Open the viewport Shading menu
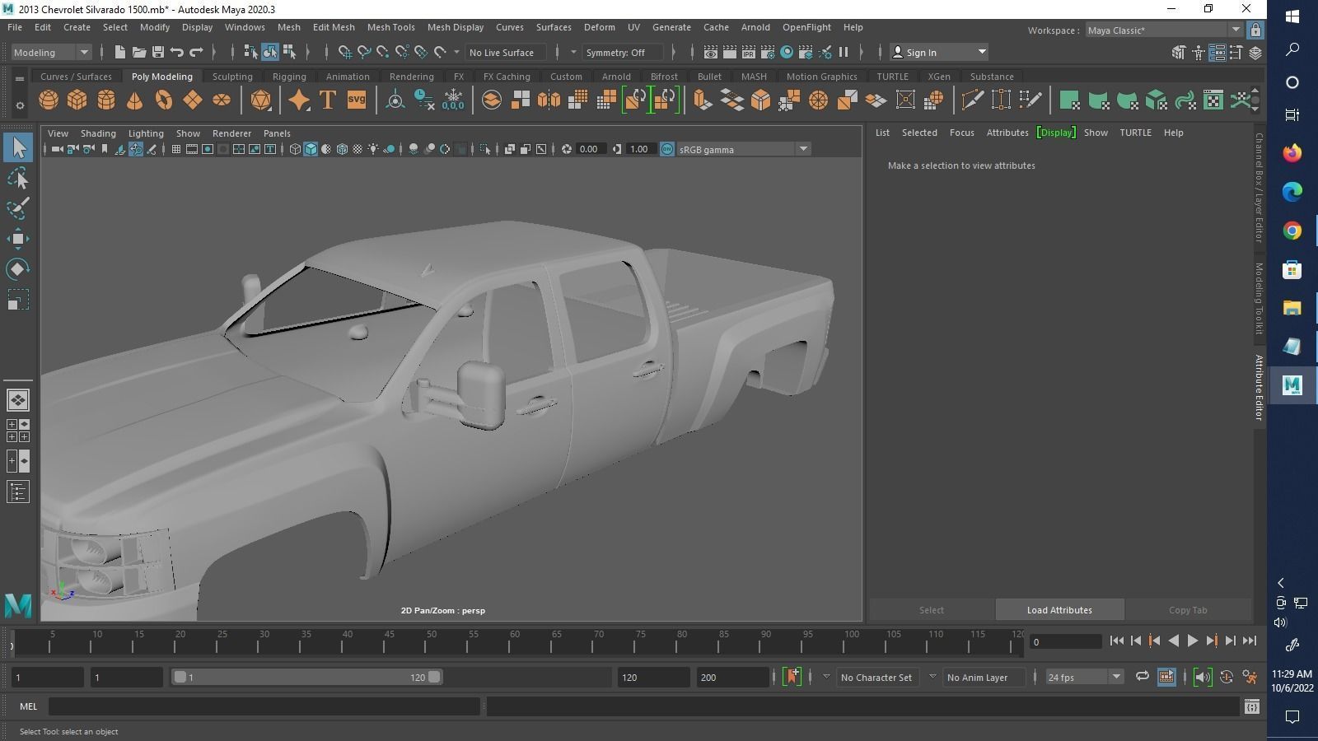The width and height of the screenshot is (1318, 741). (98, 133)
